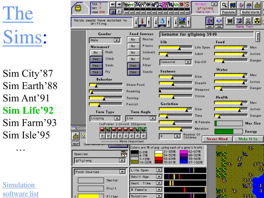This screenshot has height=198, width=264.
Task: Open the Gender dropdown showing Male
Action: (x=105, y=40)
